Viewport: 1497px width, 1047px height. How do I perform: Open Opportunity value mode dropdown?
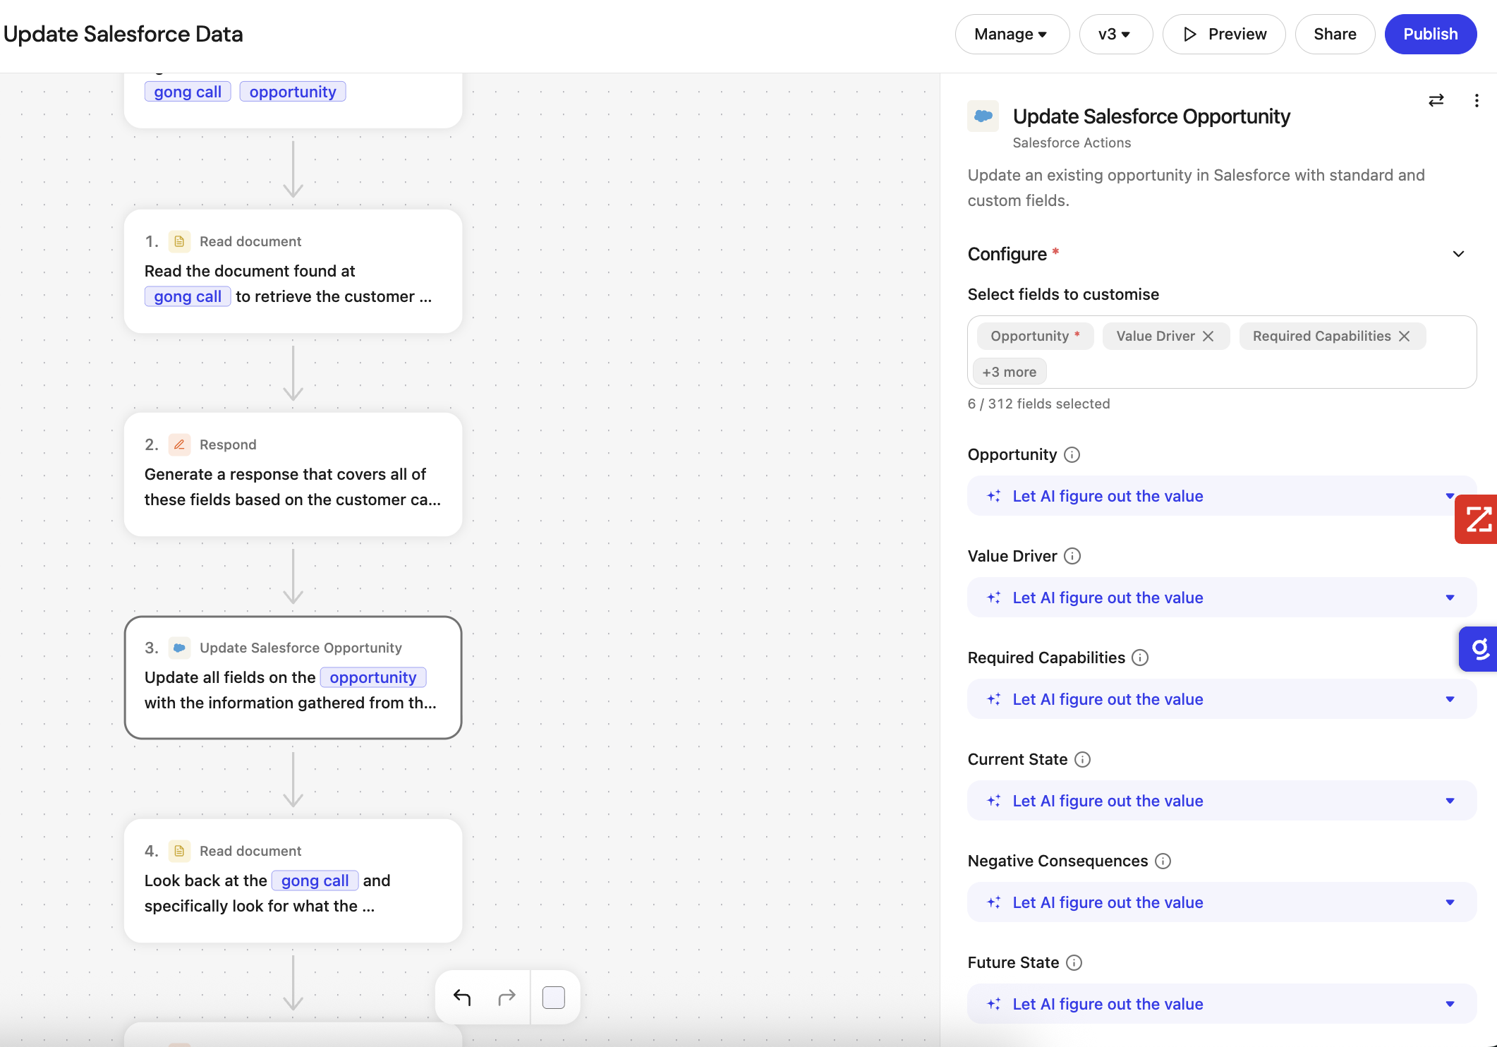(x=1221, y=496)
